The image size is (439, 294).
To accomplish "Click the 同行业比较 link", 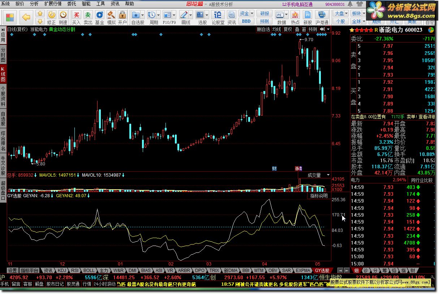I will pos(422,180).
